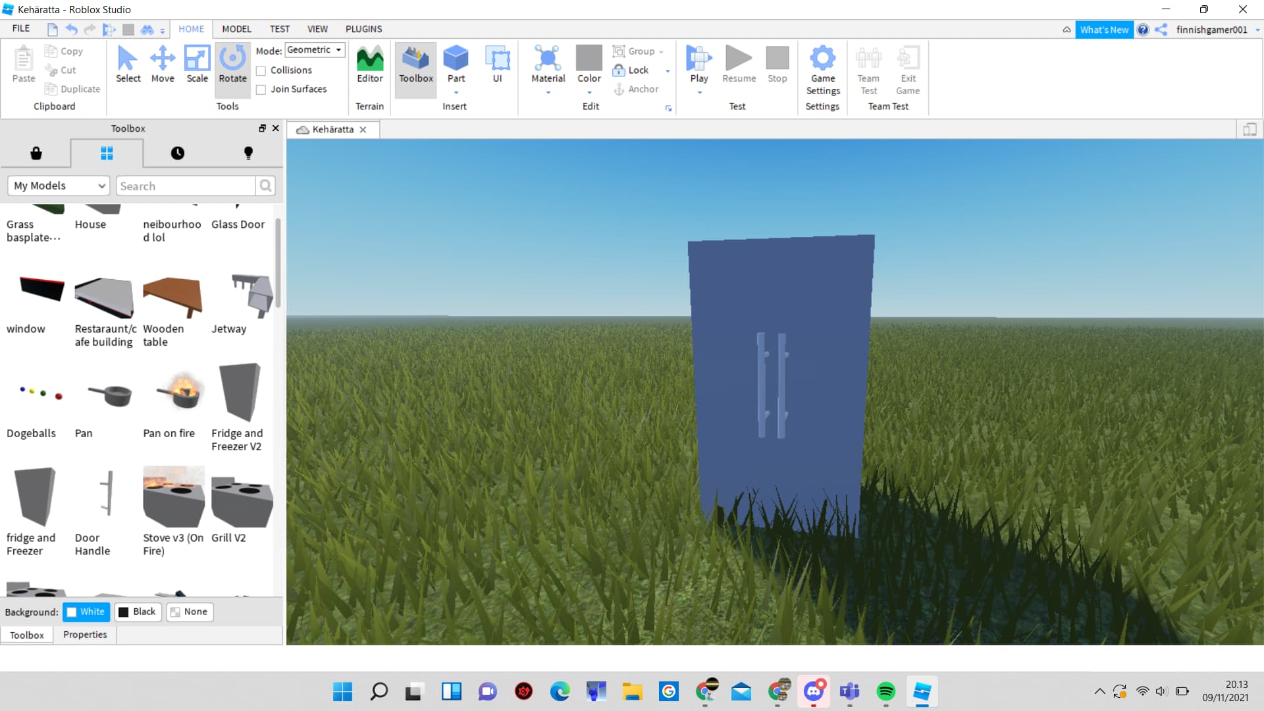This screenshot has height=711, width=1264.
Task: Click the Toolbox vertical scrollbar
Action: pyautogui.click(x=278, y=263)
